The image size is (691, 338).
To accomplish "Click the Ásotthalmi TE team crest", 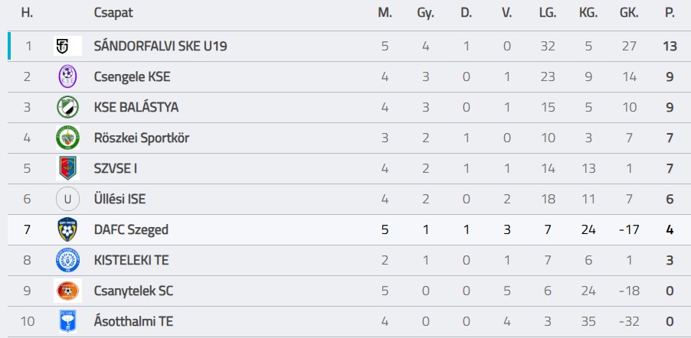I will (67, 321).
